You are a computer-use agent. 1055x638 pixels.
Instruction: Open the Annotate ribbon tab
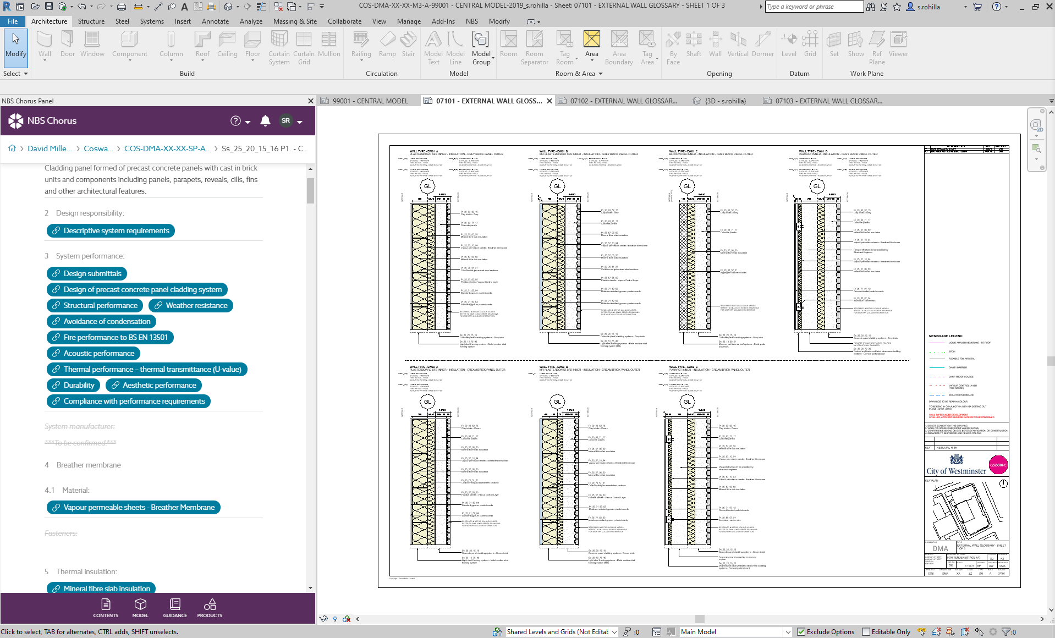(x=215, y=21)
